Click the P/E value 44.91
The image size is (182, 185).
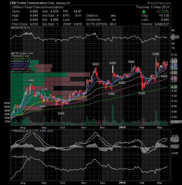pos(78,11)
